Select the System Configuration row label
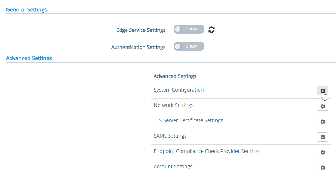Viewport: 336px width, 178px height. point(179,90)
